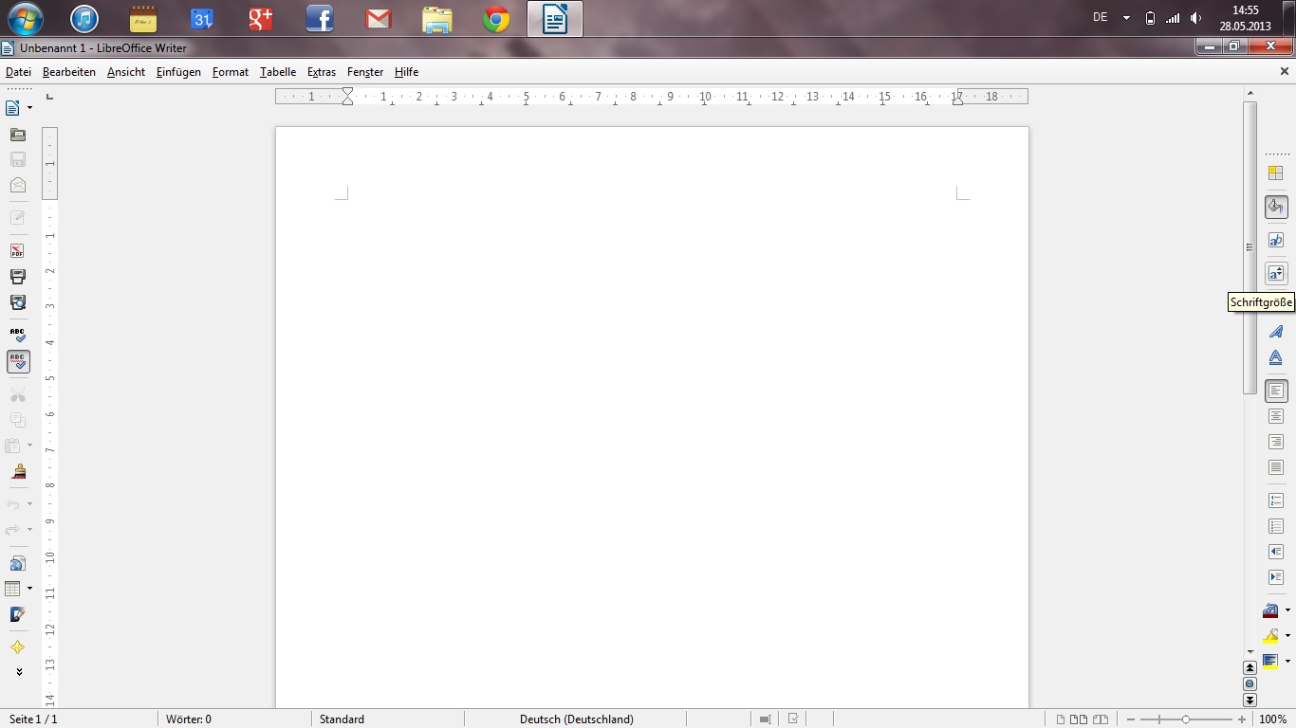Enable Centered paragraph alignment
This screenshot has height=728, width=1296.
(x=1276, y=416)
